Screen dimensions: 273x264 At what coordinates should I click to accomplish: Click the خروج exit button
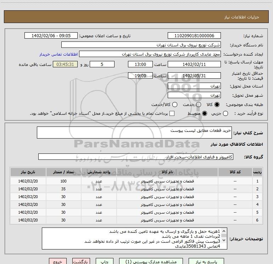58,262
